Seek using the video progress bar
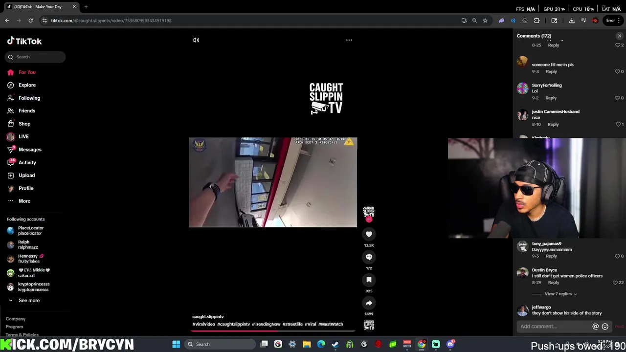This screenshot has width=626, height=352. point(273,331)
